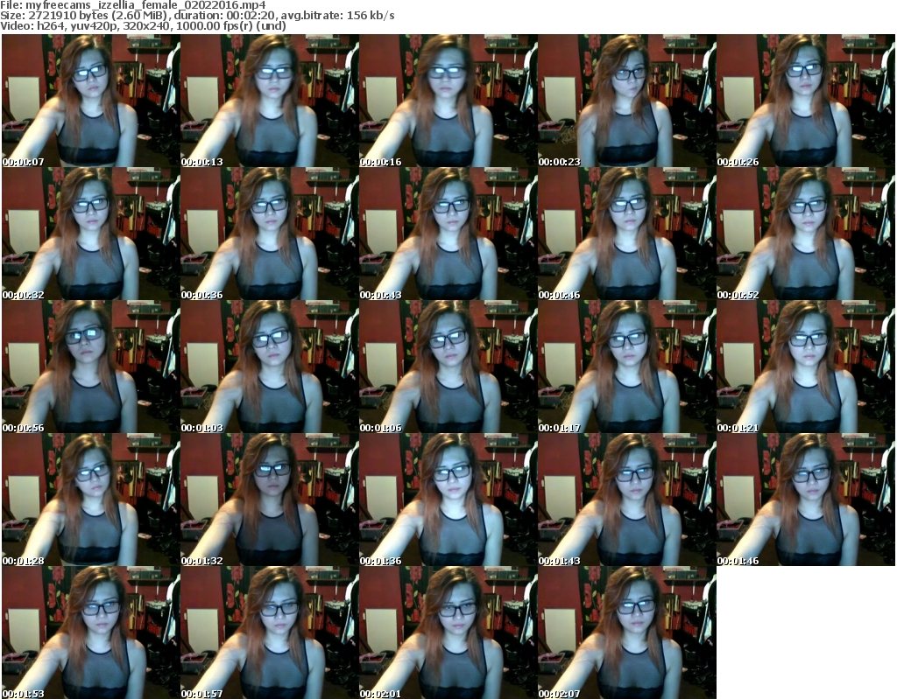
Task: Select the frame thumbnail stamped 00:00:07
Action: 91,101
